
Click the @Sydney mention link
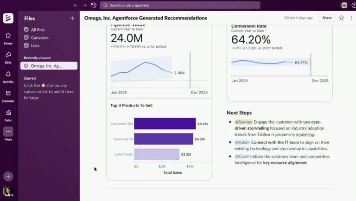pos(243,122)
